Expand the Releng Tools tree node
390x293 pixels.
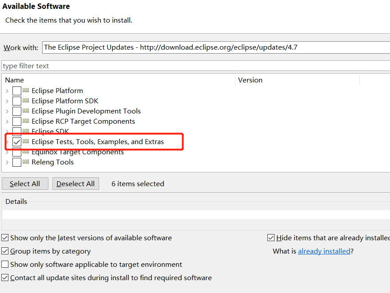click(7, 162)
